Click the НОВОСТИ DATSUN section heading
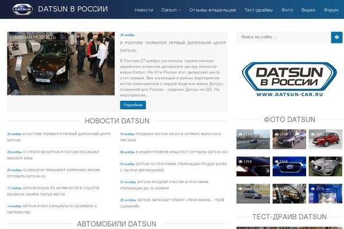Viewport: 344px width, 229px height. [x=117, y=121]
